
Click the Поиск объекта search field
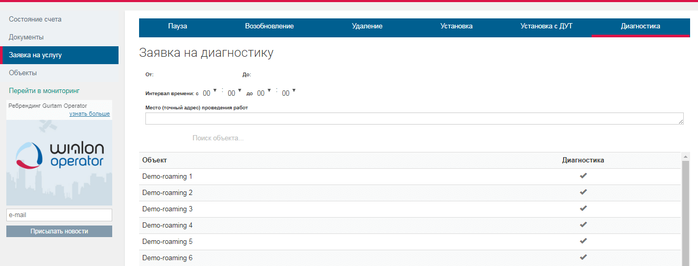tap(218, 138)
